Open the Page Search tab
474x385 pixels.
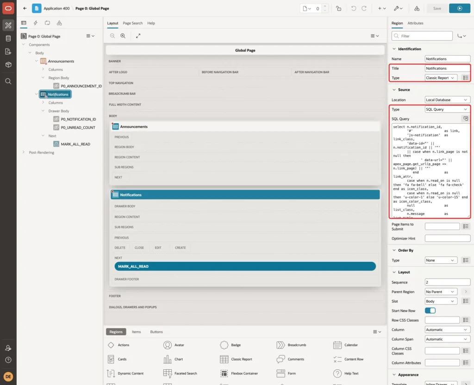tap(132, 23)
